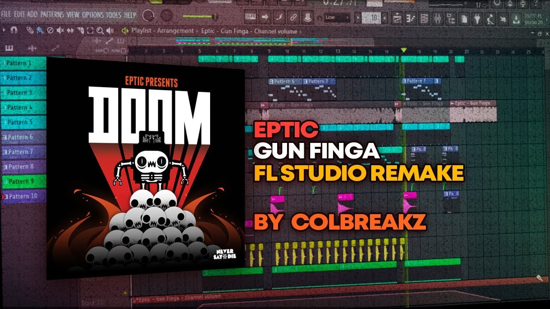Open the Line snap dropdown
The image size is (550, 309).
tap(337, 18)
